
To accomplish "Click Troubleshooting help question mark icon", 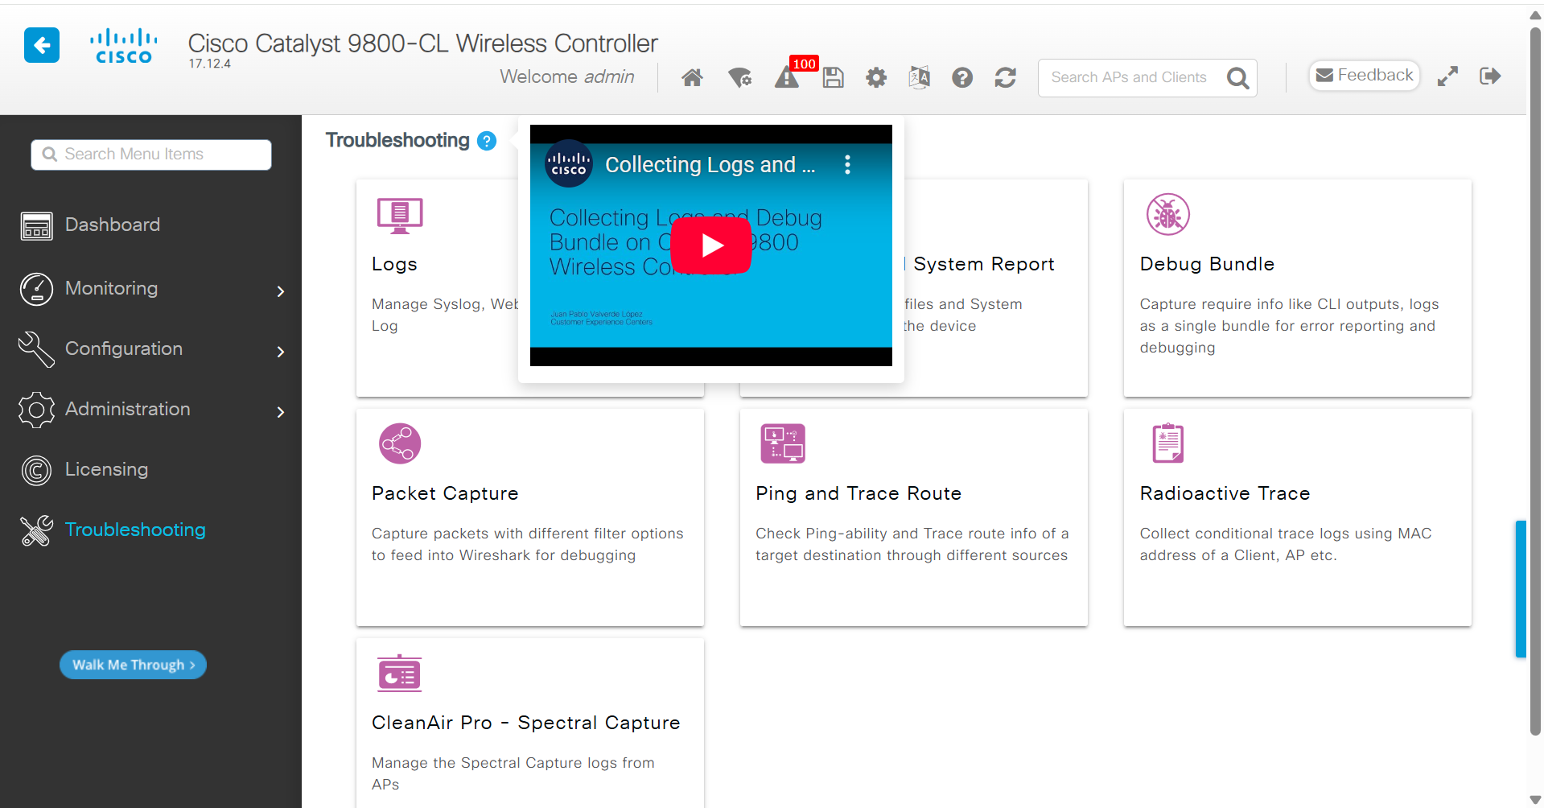I will [487, 141].
